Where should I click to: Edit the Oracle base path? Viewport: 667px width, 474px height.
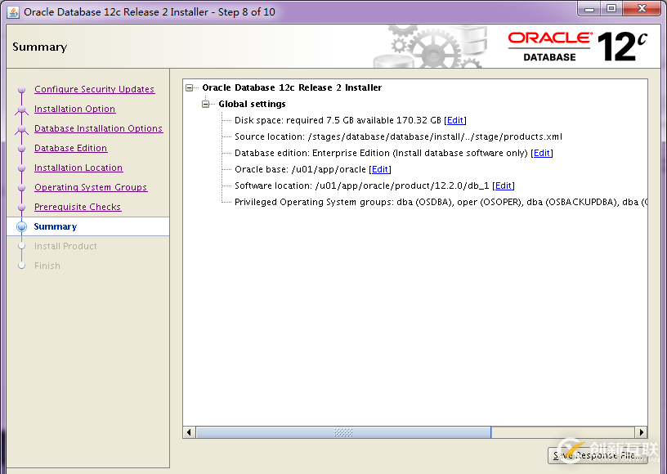coord(380,169)
